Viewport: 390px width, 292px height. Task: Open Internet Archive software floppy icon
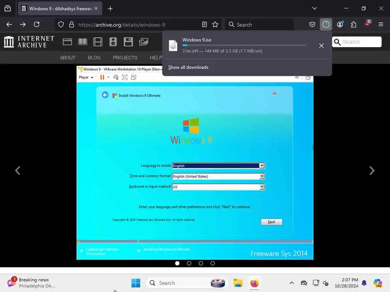click(128, 42)
